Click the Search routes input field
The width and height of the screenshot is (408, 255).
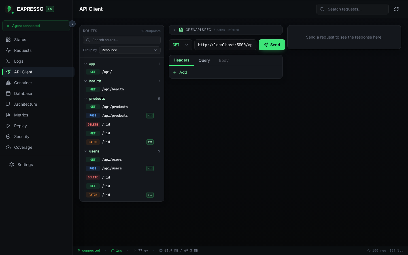tap(122, 40)
